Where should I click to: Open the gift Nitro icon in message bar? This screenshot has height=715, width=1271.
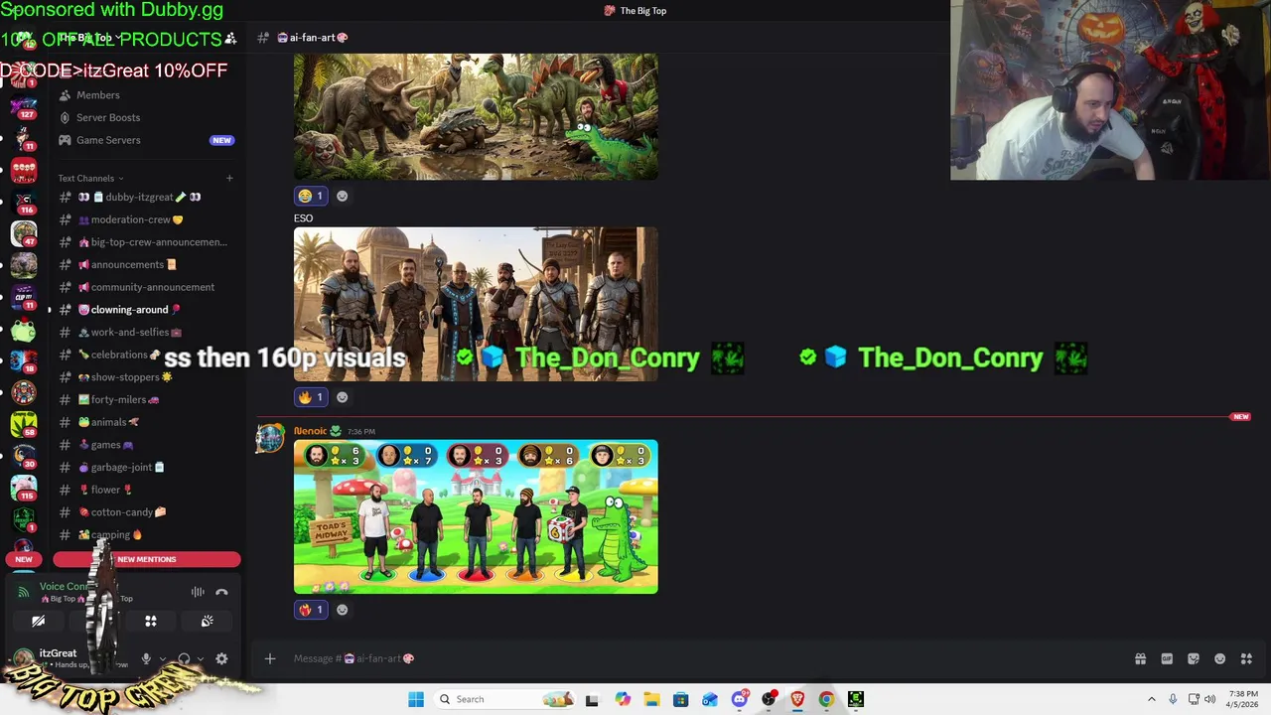pos(1140,658)
